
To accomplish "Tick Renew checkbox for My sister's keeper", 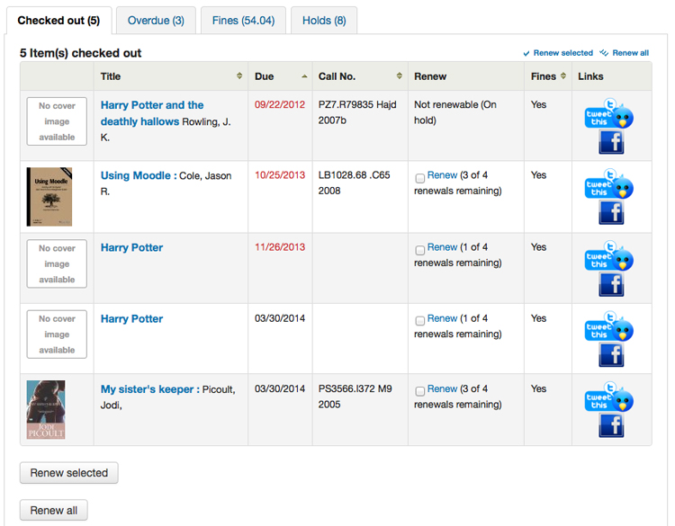I will pyautogui.click(x=420, y=391).
